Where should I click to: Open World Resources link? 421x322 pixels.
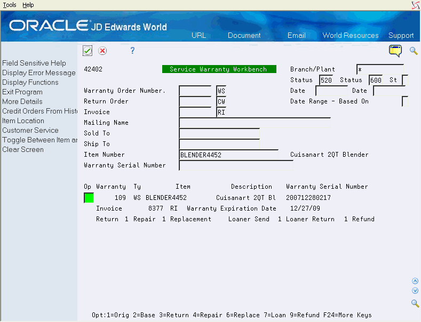351,35
